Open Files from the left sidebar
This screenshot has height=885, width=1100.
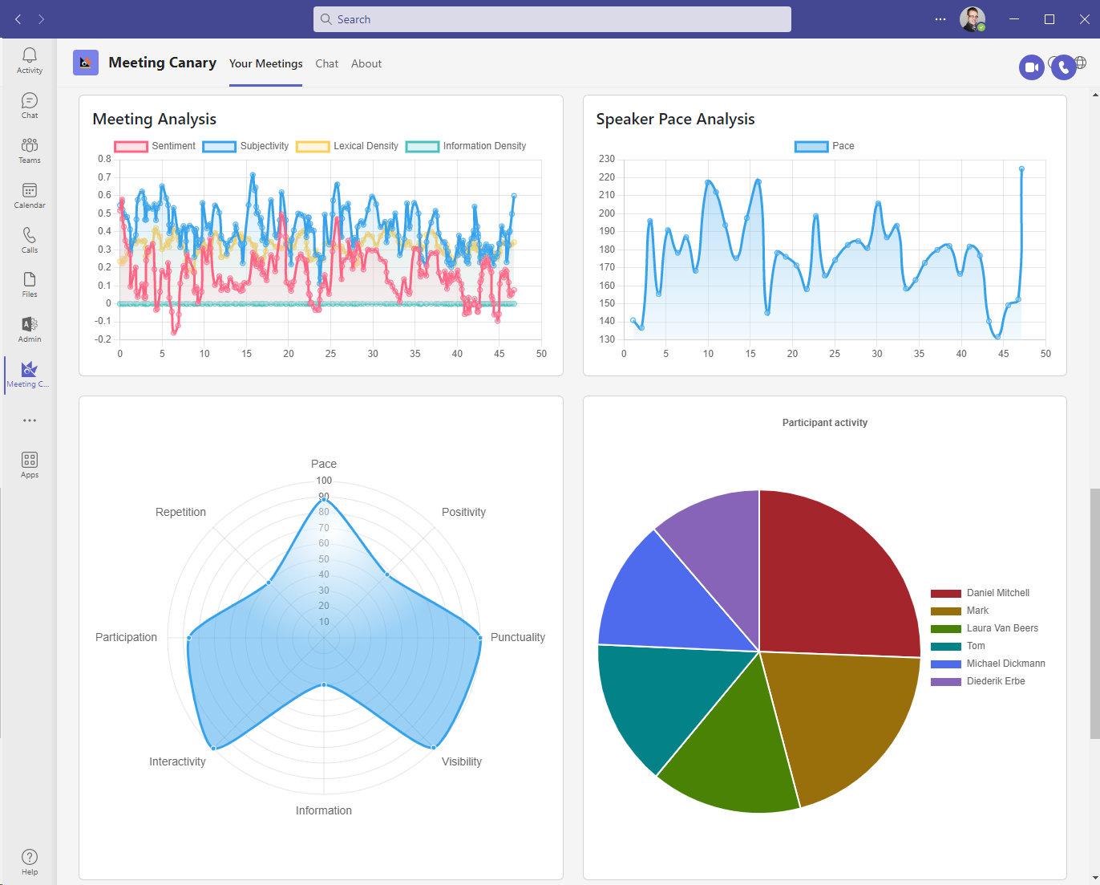coord(30,284)
